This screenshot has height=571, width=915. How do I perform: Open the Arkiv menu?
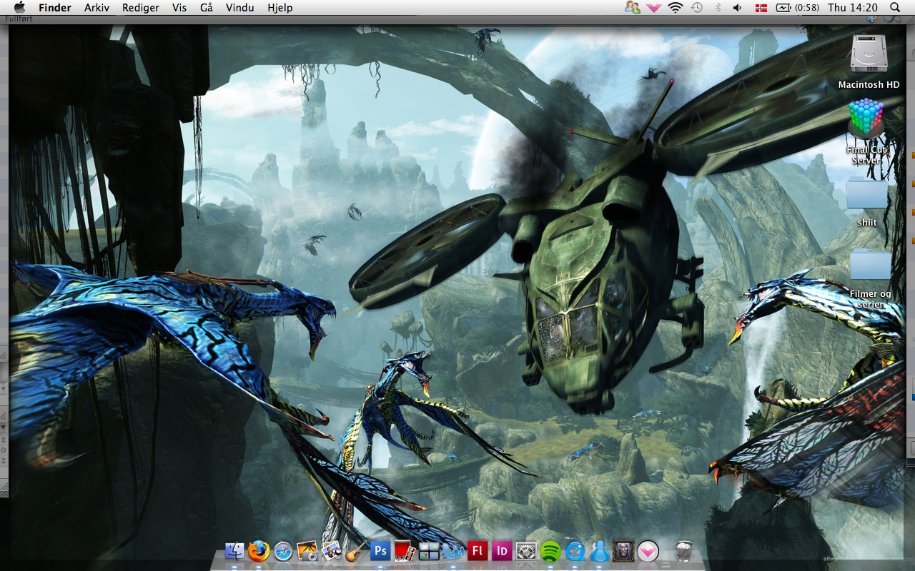97,7
